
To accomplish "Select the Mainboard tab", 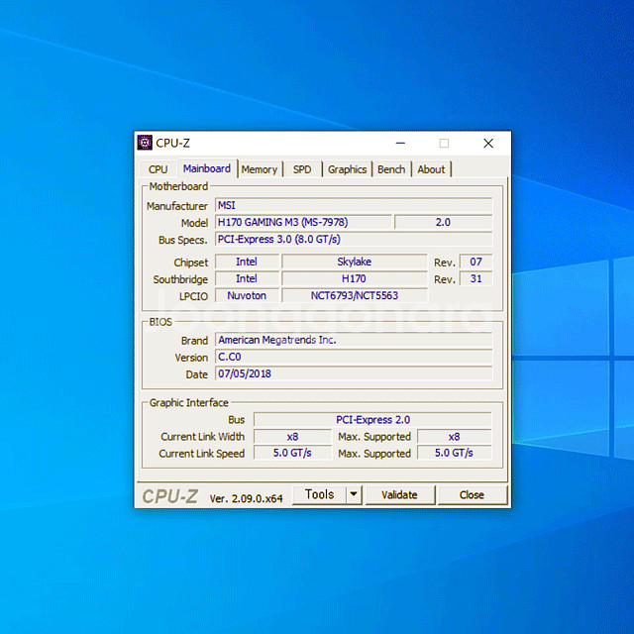I will [x=207, y=168].
